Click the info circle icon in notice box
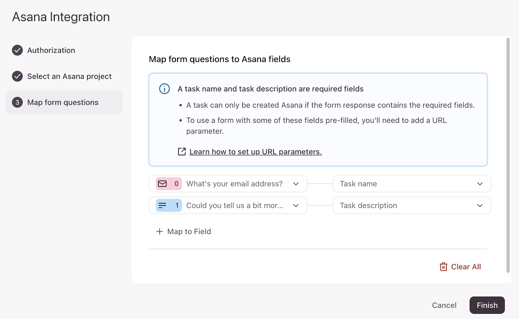 [x=164, y=89]
